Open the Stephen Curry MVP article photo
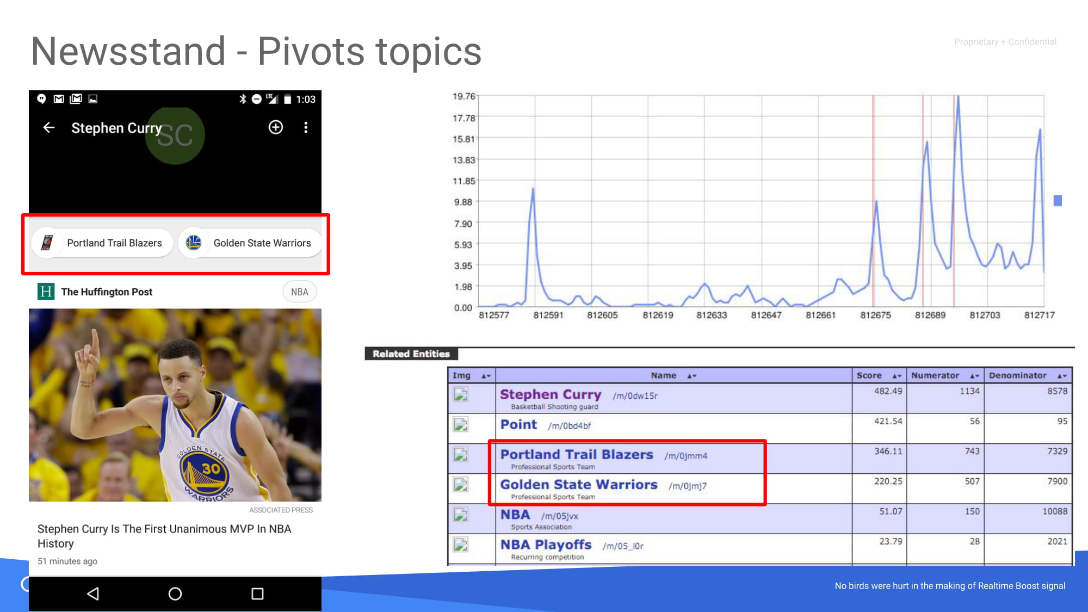Image resolution: width=1088 pixels, height=612 pixels. [175, 405]
